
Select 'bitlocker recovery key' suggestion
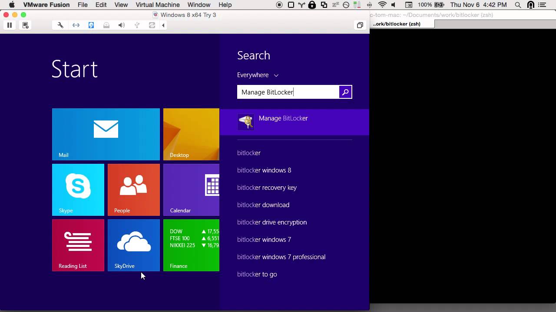tap(267, 188)
